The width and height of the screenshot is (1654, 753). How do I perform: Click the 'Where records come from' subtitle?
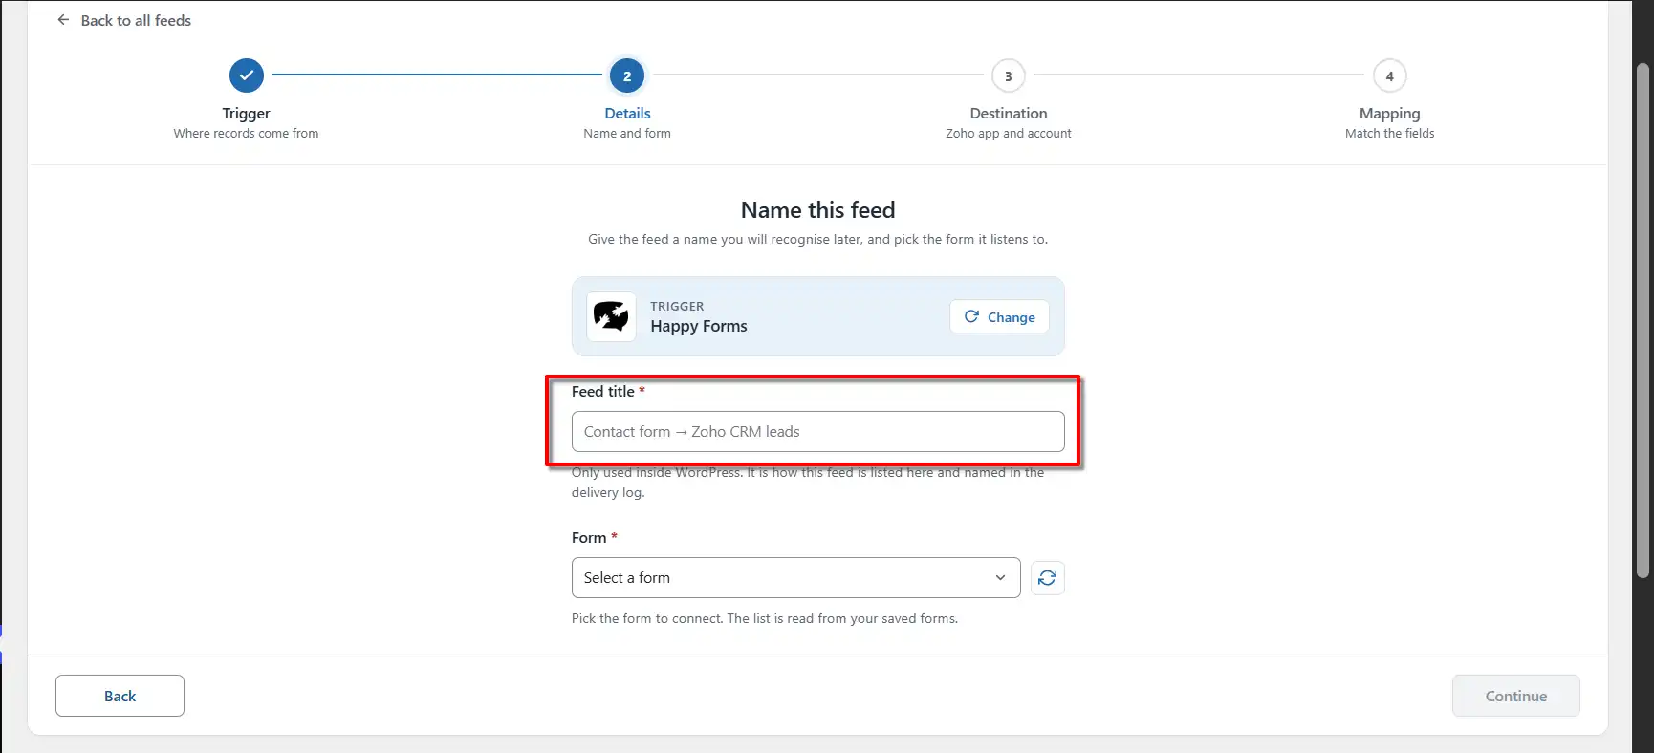click(247, 134)
